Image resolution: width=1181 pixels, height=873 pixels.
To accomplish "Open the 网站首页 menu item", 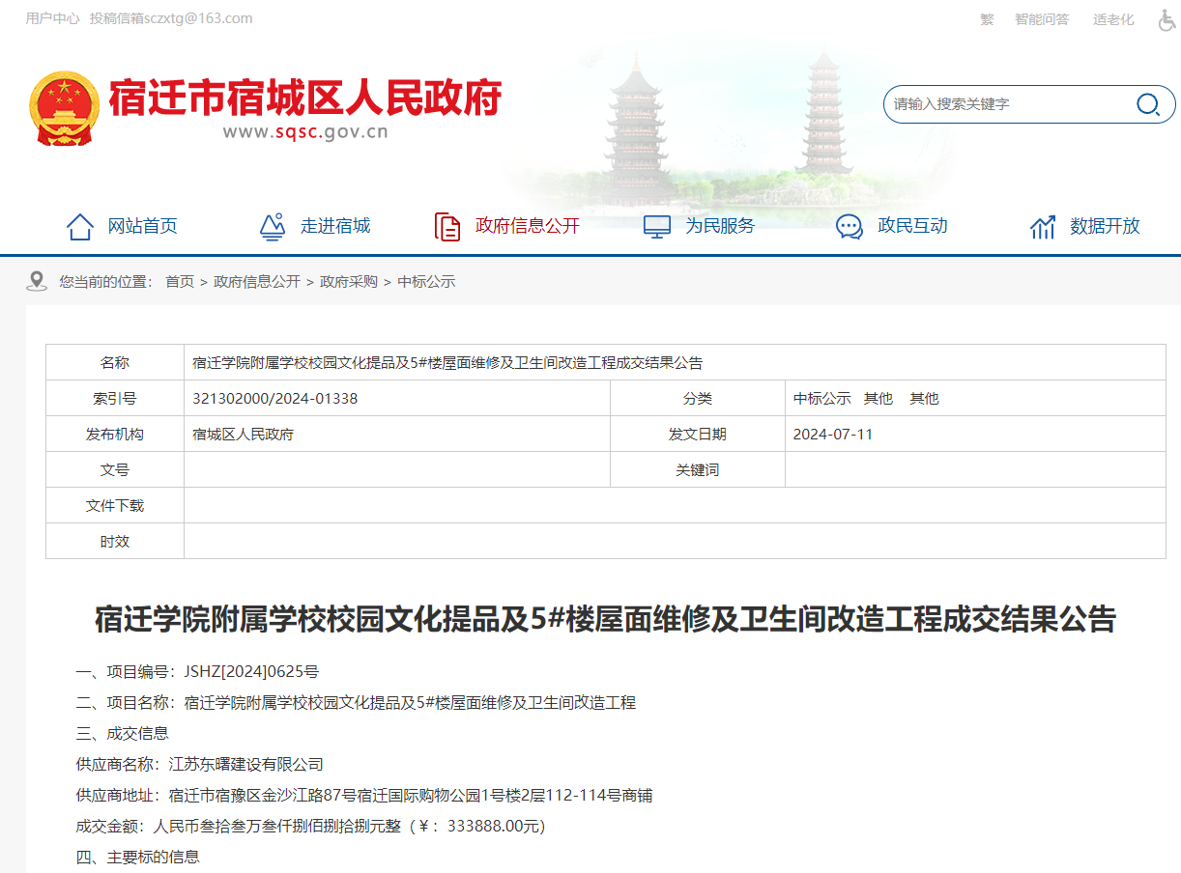I will [143, 226].
